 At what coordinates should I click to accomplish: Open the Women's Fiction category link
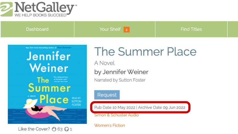(109, 125)
